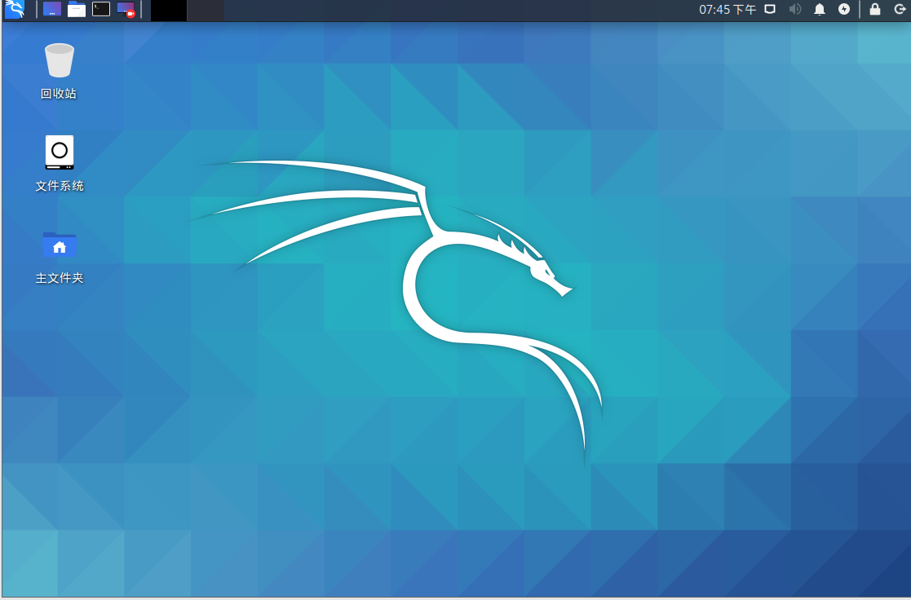Select the 文件系统 drive desktop icon
911x600 pixels.
tap(60, 152)
